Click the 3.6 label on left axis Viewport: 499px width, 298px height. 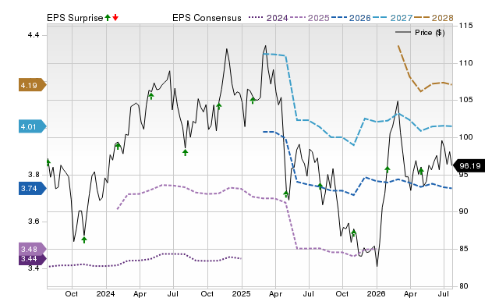click(33, 222)
